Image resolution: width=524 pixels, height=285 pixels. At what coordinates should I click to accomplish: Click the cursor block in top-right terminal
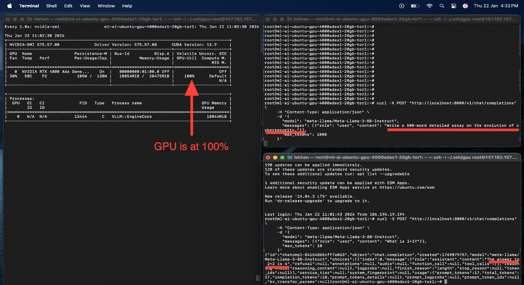[266, 144]
